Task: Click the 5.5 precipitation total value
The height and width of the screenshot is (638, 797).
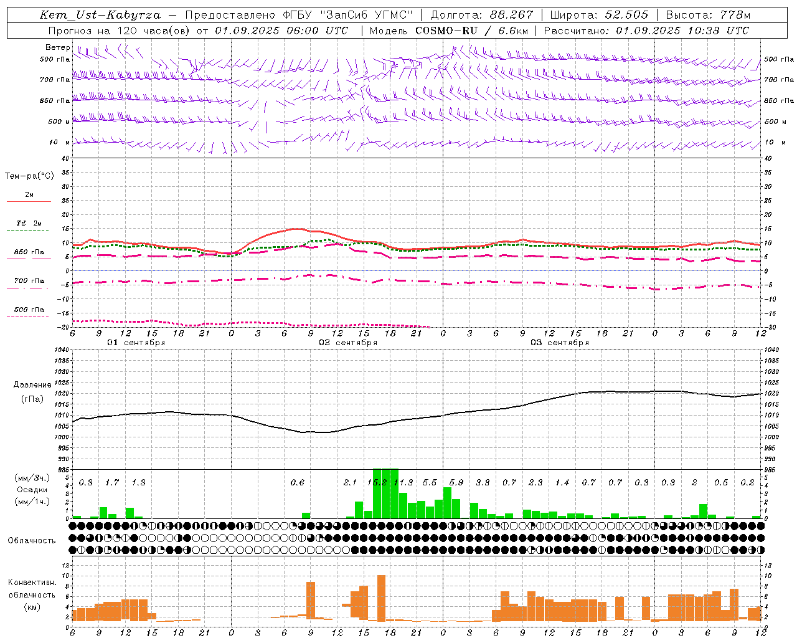Action: click(430, 483)
